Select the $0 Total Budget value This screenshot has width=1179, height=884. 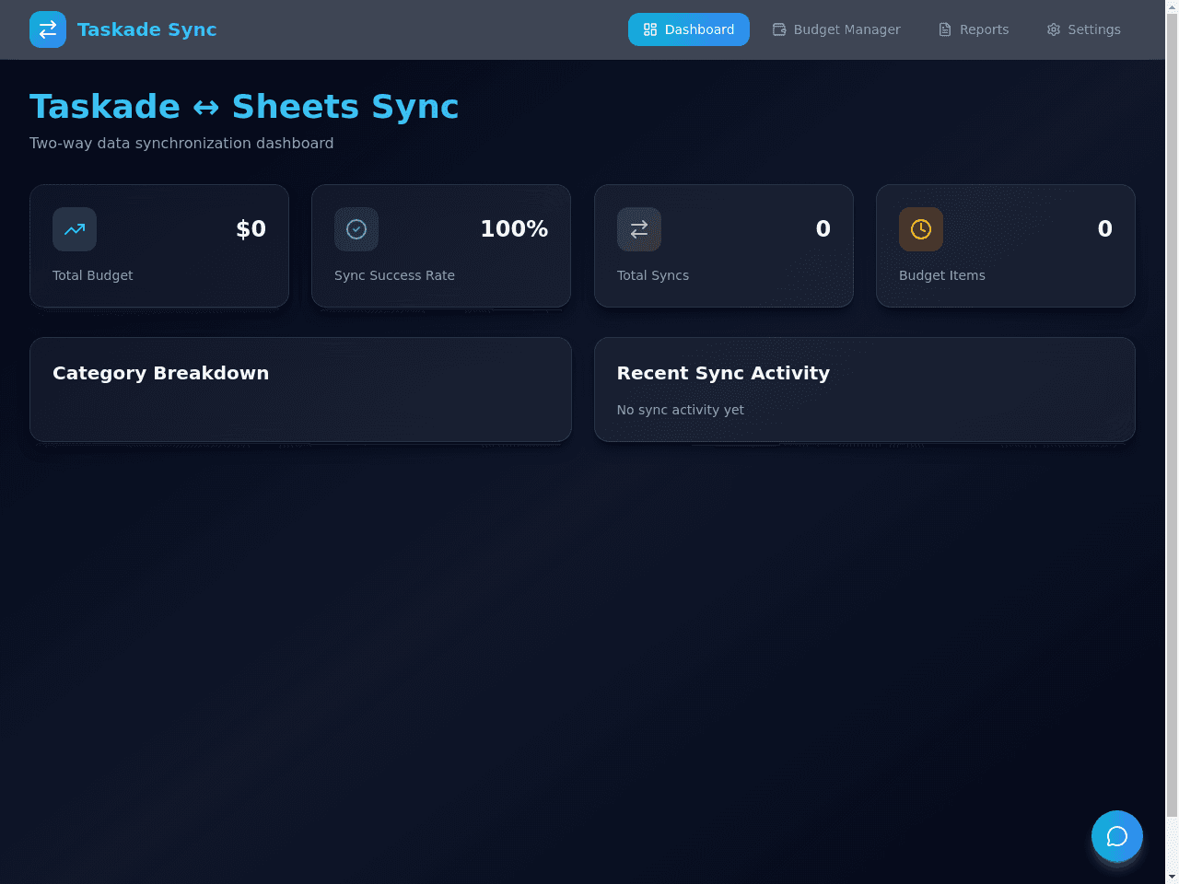[251, 228]
